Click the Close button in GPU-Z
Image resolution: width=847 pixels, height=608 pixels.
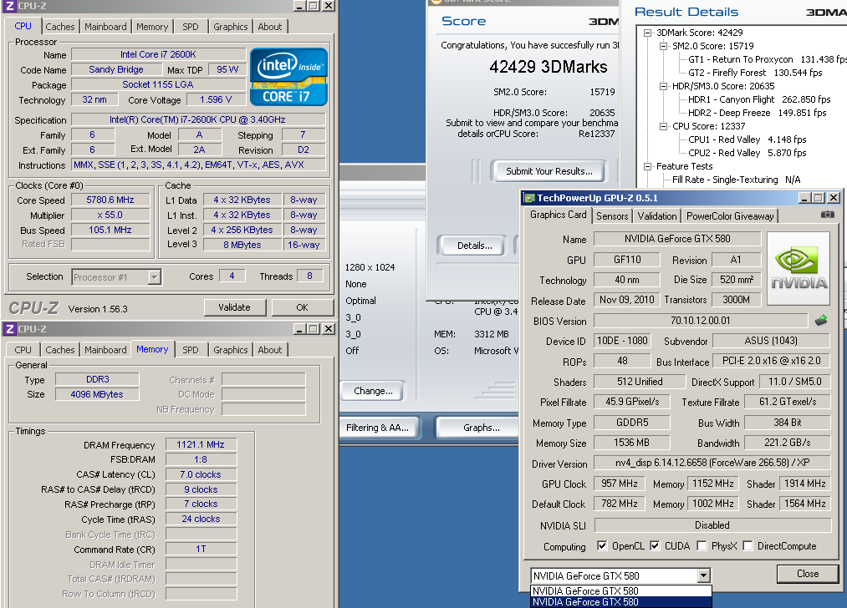click(808, 574)
